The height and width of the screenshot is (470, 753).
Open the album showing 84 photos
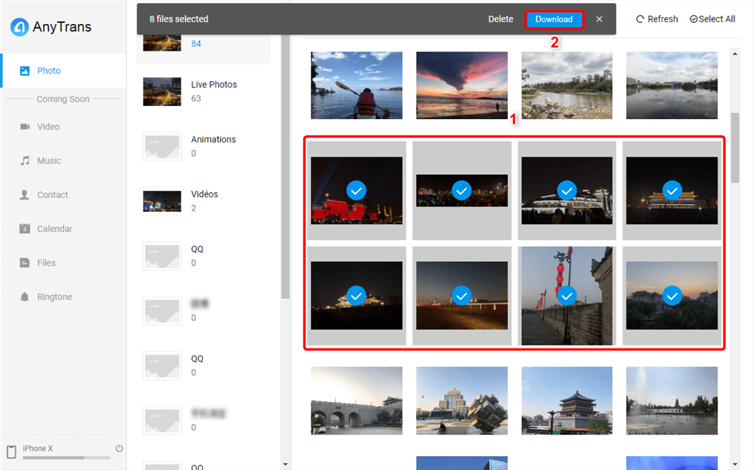204,48
